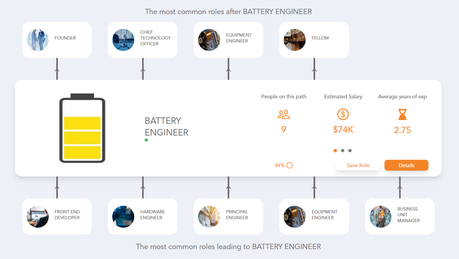
Task: Select the second carousel dot
Action: pyautogui.click(x=343, y=151)
